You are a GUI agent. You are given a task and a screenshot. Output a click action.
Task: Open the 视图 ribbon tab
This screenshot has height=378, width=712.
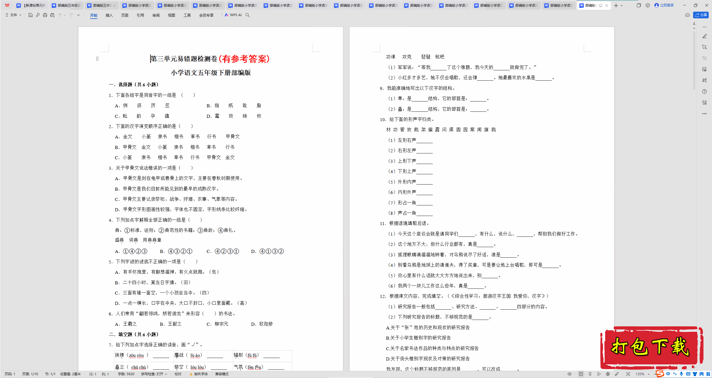coord(171,15)
